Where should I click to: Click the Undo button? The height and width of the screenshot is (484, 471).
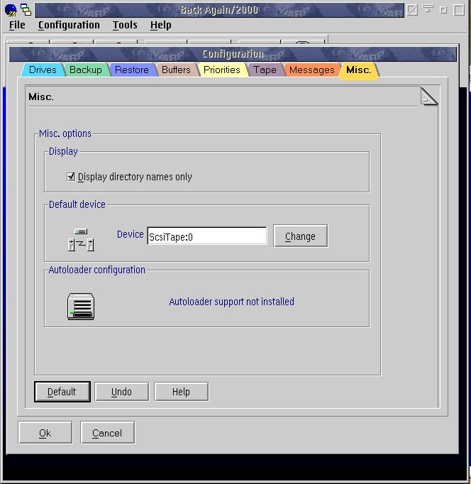121,392
